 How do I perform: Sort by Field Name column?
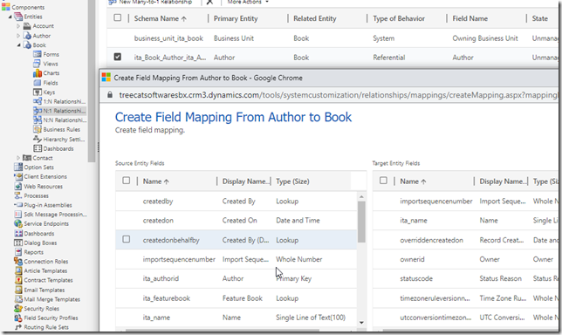(469, 18)
